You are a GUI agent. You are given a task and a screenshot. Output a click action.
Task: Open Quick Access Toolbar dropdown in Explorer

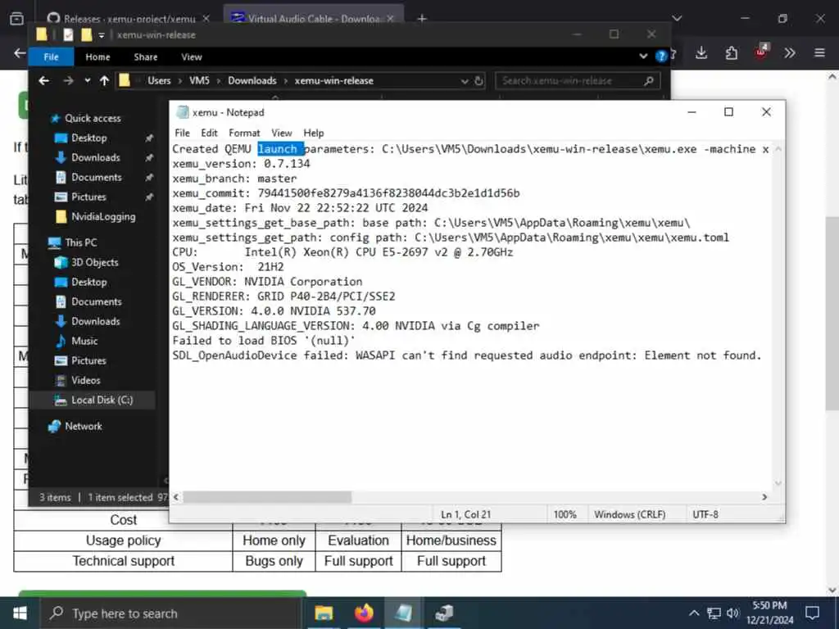pyautogui.click(x=101, y=35)
